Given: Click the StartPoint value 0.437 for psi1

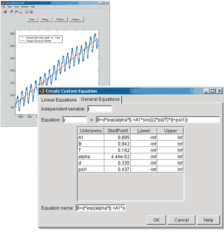Looking at the screenshot, I should tap(117, 169).
